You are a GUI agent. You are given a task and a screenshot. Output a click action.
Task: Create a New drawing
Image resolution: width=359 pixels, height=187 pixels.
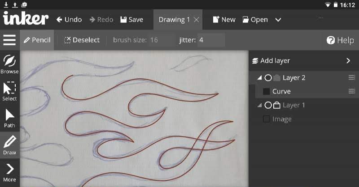click(224, 20)
